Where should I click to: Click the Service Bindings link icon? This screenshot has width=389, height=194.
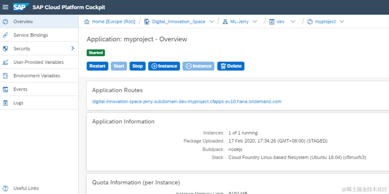pos(5,35)
